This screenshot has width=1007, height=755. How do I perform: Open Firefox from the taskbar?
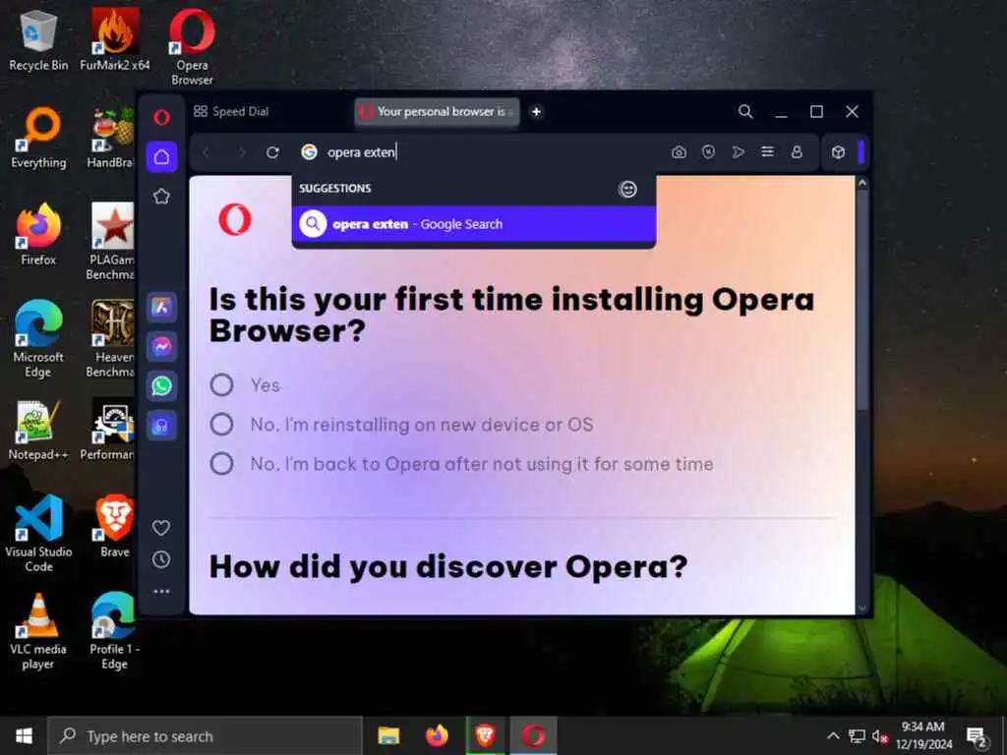click(437, 735)
